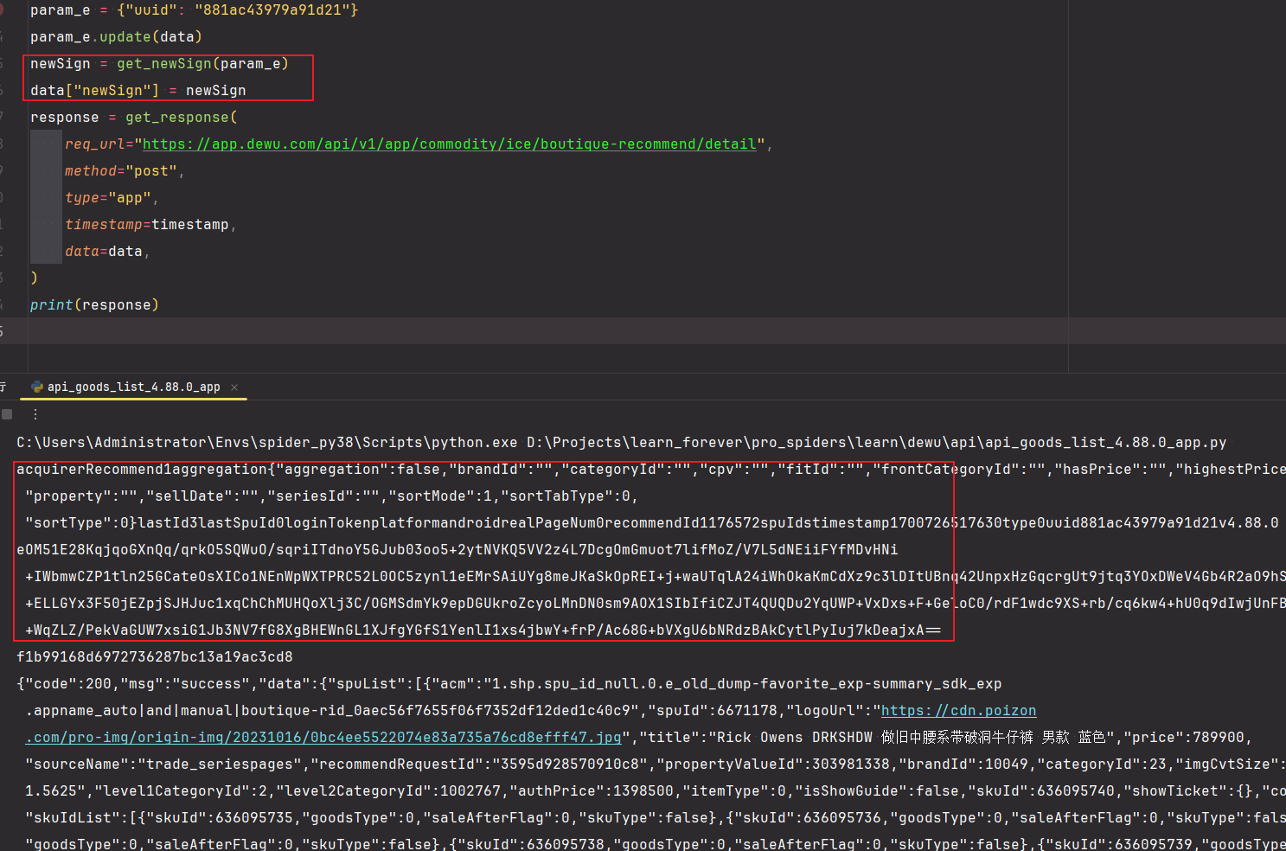Open the app.dewu.com boutique-recommend URL link
The width and height of the screenshot is (1286, 851).
[x=450, y=144]
